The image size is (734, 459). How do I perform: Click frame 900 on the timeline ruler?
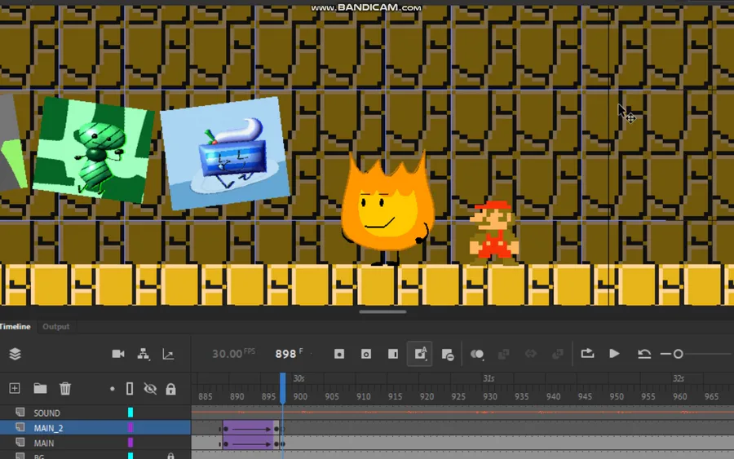click(x=300, y=397)
